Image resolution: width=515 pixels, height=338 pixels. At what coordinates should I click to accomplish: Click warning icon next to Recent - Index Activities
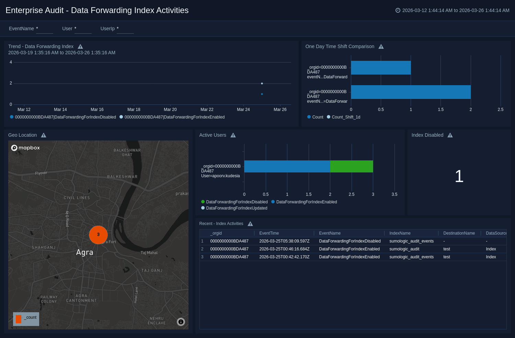[250, 224]
